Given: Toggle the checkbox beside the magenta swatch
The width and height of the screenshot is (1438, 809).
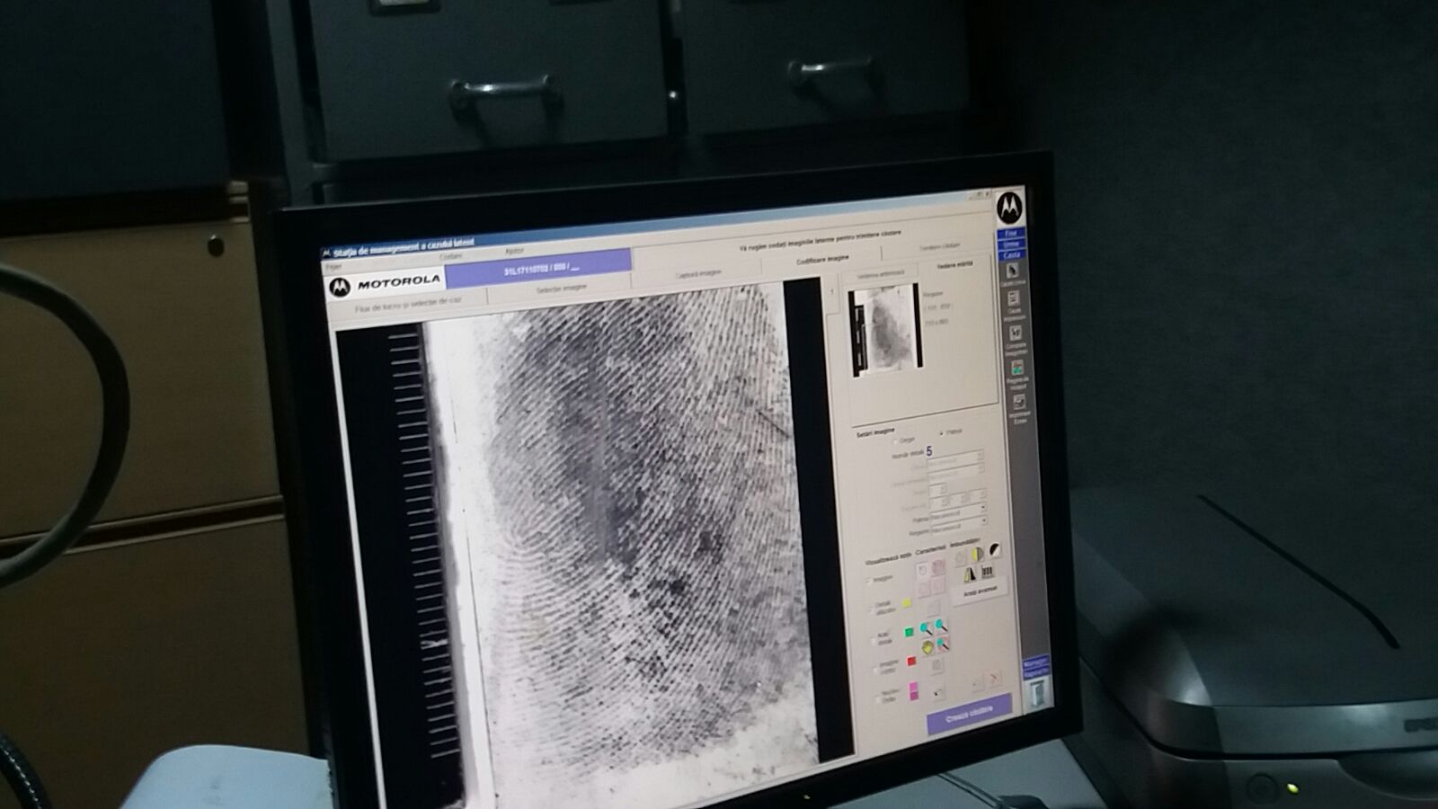Looking at the screenshot, I should [877, 699].
